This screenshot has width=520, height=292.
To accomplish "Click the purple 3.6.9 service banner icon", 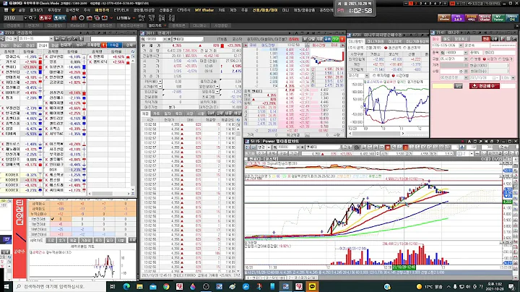I will (x=458, y=18).
